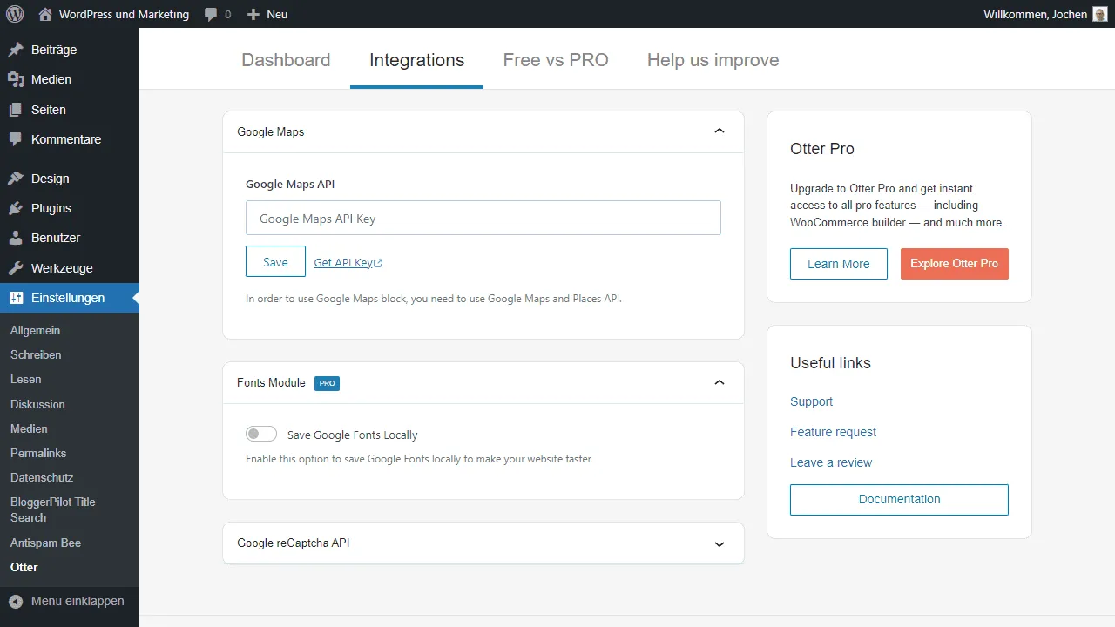Open BloggerPilot Title Search submenu
This screenshot has width=1115, height=627.
point(52,509)
